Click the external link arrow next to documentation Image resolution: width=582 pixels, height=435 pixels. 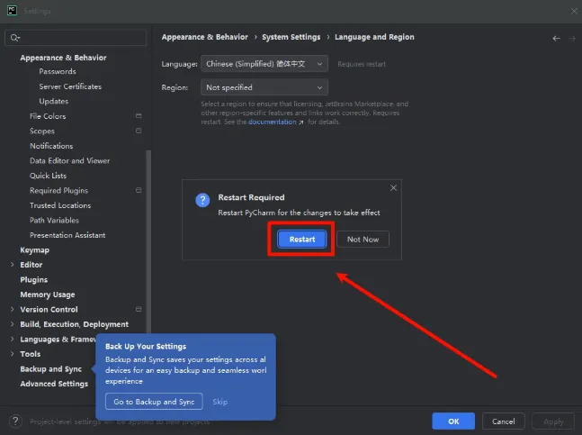click(301, 122)
